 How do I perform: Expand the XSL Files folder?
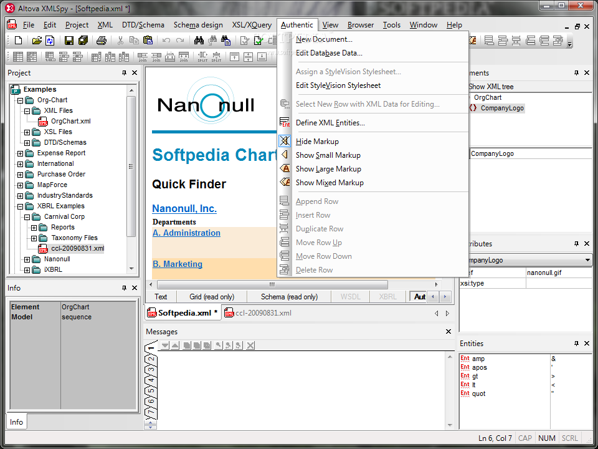[27, 132]
